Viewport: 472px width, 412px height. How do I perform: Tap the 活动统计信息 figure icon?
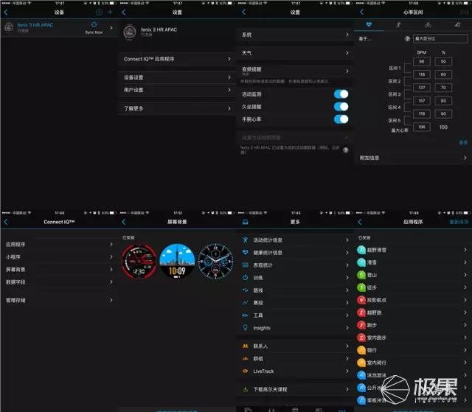246,240
